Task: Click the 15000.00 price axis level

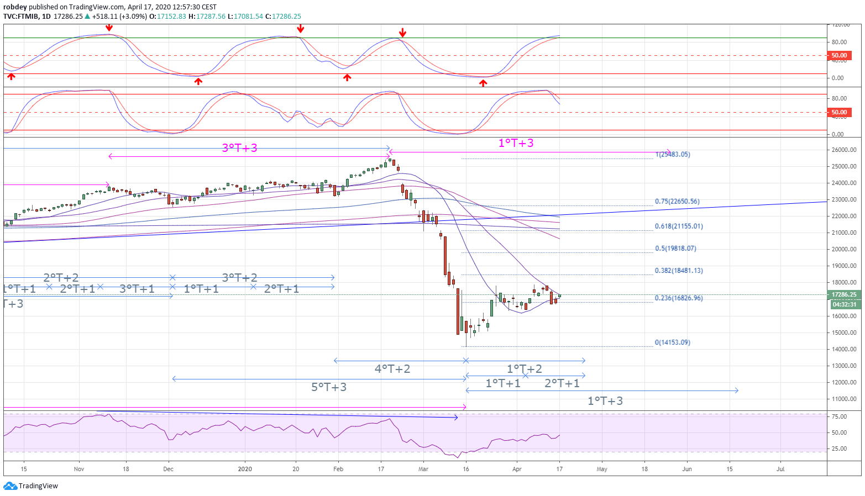Action: 845,333
